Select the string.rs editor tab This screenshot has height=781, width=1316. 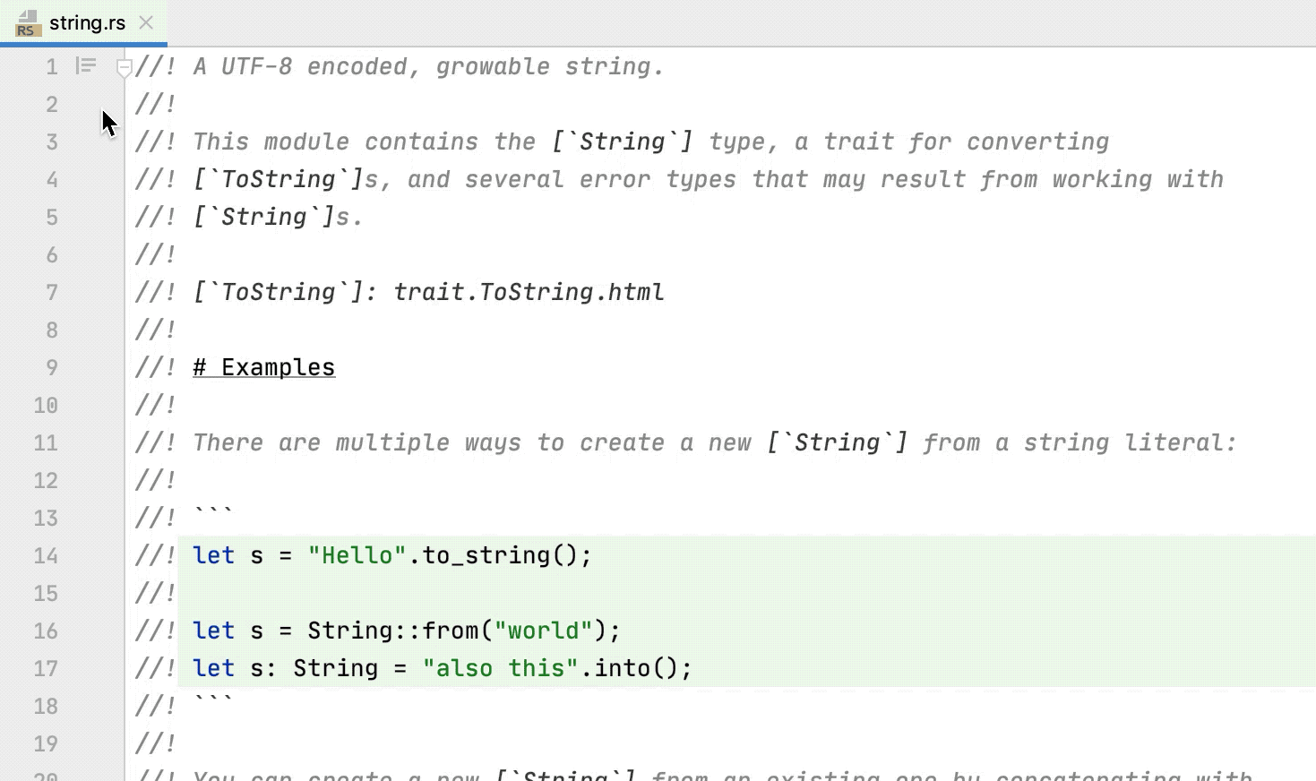tap(84, 23)
